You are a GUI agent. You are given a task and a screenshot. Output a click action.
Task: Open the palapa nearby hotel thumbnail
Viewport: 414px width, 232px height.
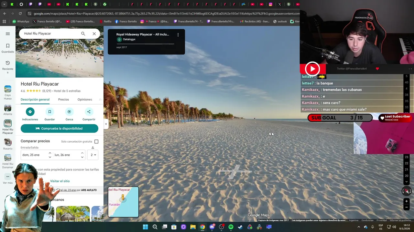pos(73,214)
